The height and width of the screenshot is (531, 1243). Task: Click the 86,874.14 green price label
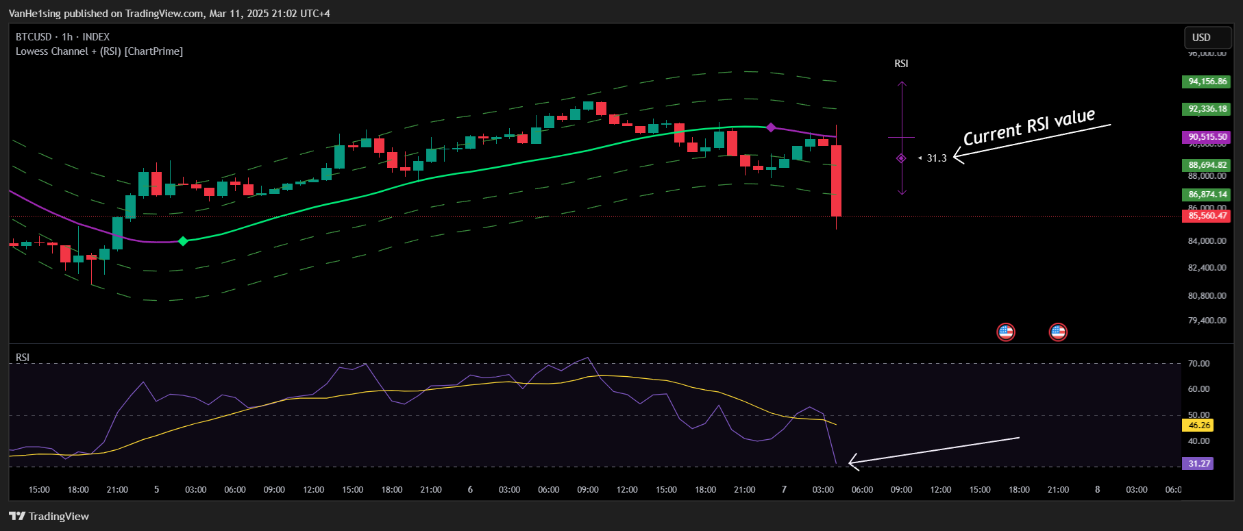(1207, 195)
